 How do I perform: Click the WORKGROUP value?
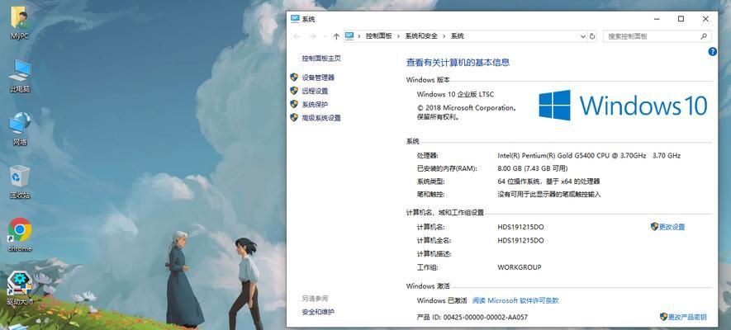tap(520, 267)
